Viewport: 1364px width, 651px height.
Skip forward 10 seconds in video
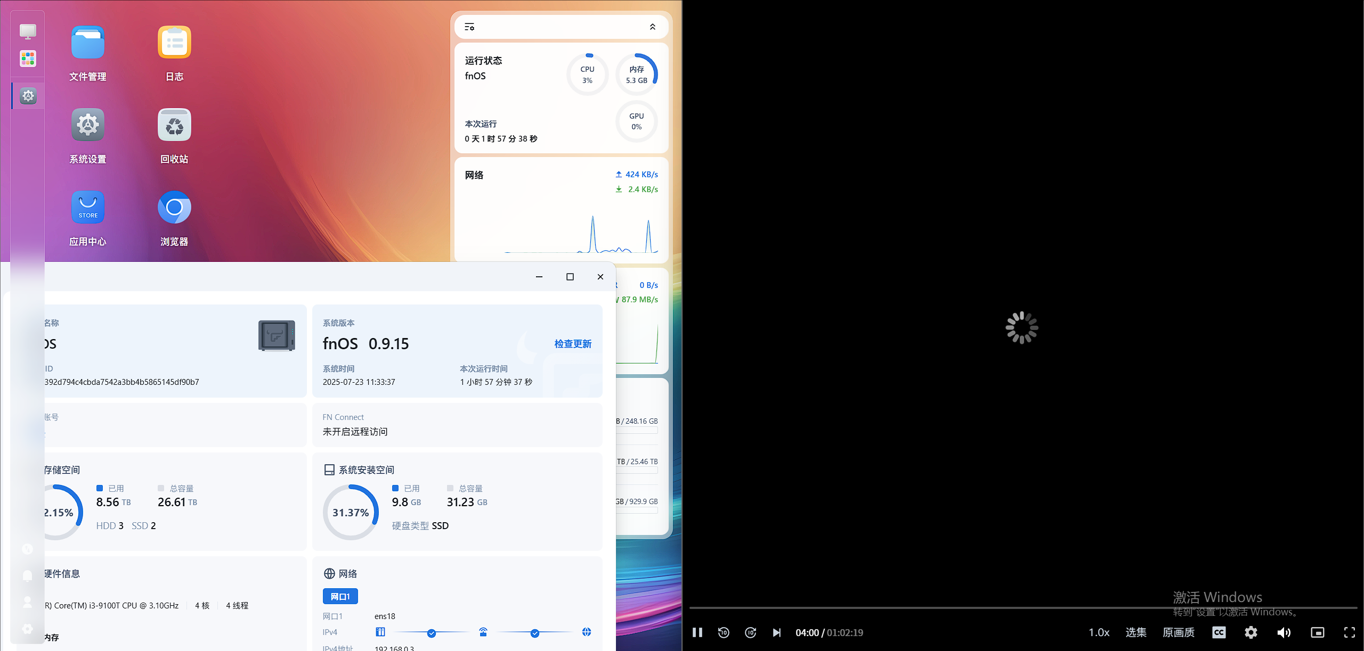[751, 632]
